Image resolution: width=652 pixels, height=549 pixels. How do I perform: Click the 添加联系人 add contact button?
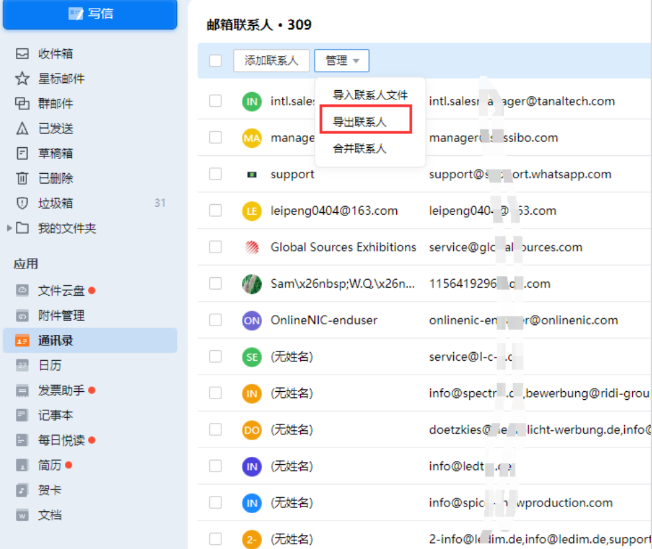click(271, 61)
